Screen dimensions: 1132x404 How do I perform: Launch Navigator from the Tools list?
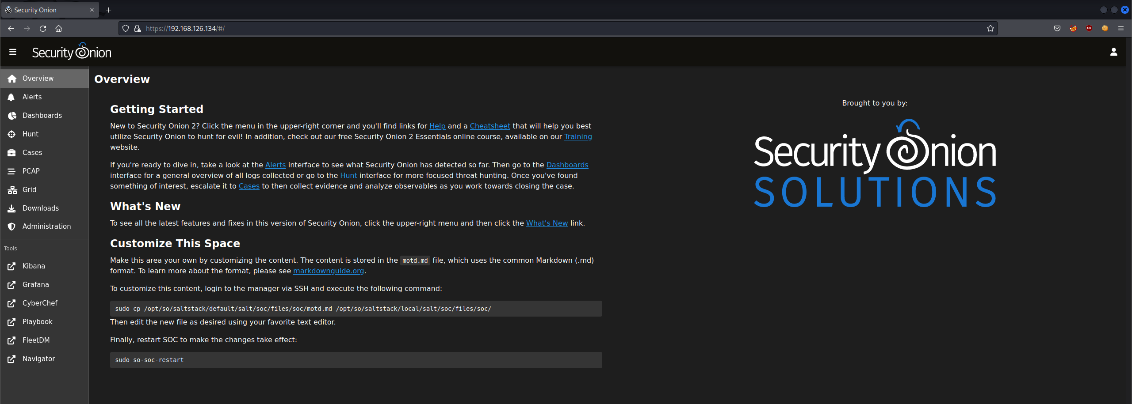[x=44, y=359]
